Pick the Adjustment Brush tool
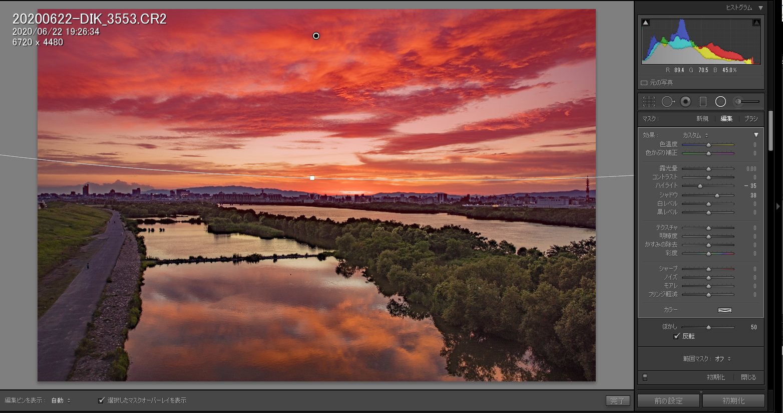783x413 pixels. coord(746,102)
